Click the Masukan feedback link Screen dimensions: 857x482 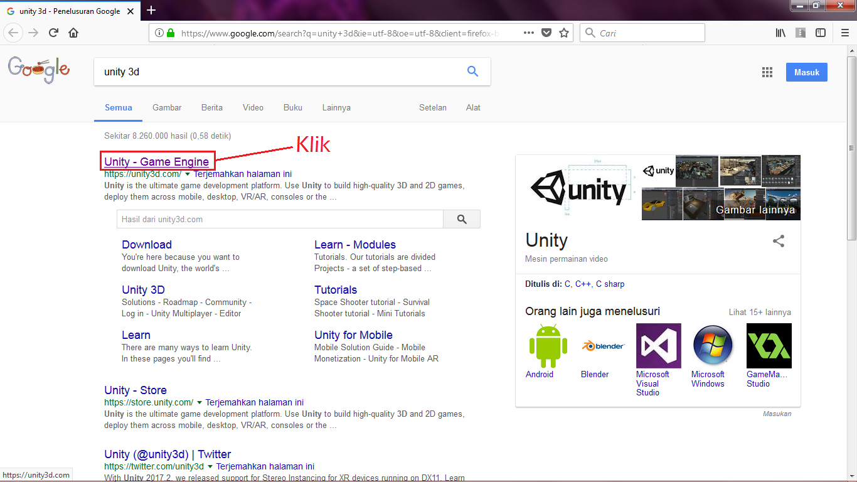click(777, 414)
